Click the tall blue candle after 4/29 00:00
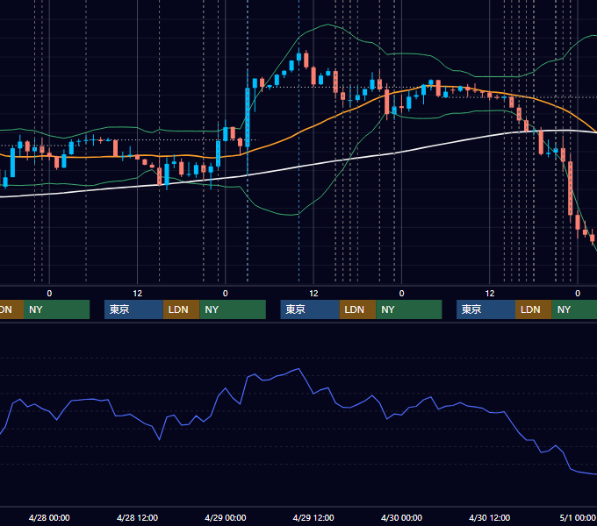 point(248,117)
